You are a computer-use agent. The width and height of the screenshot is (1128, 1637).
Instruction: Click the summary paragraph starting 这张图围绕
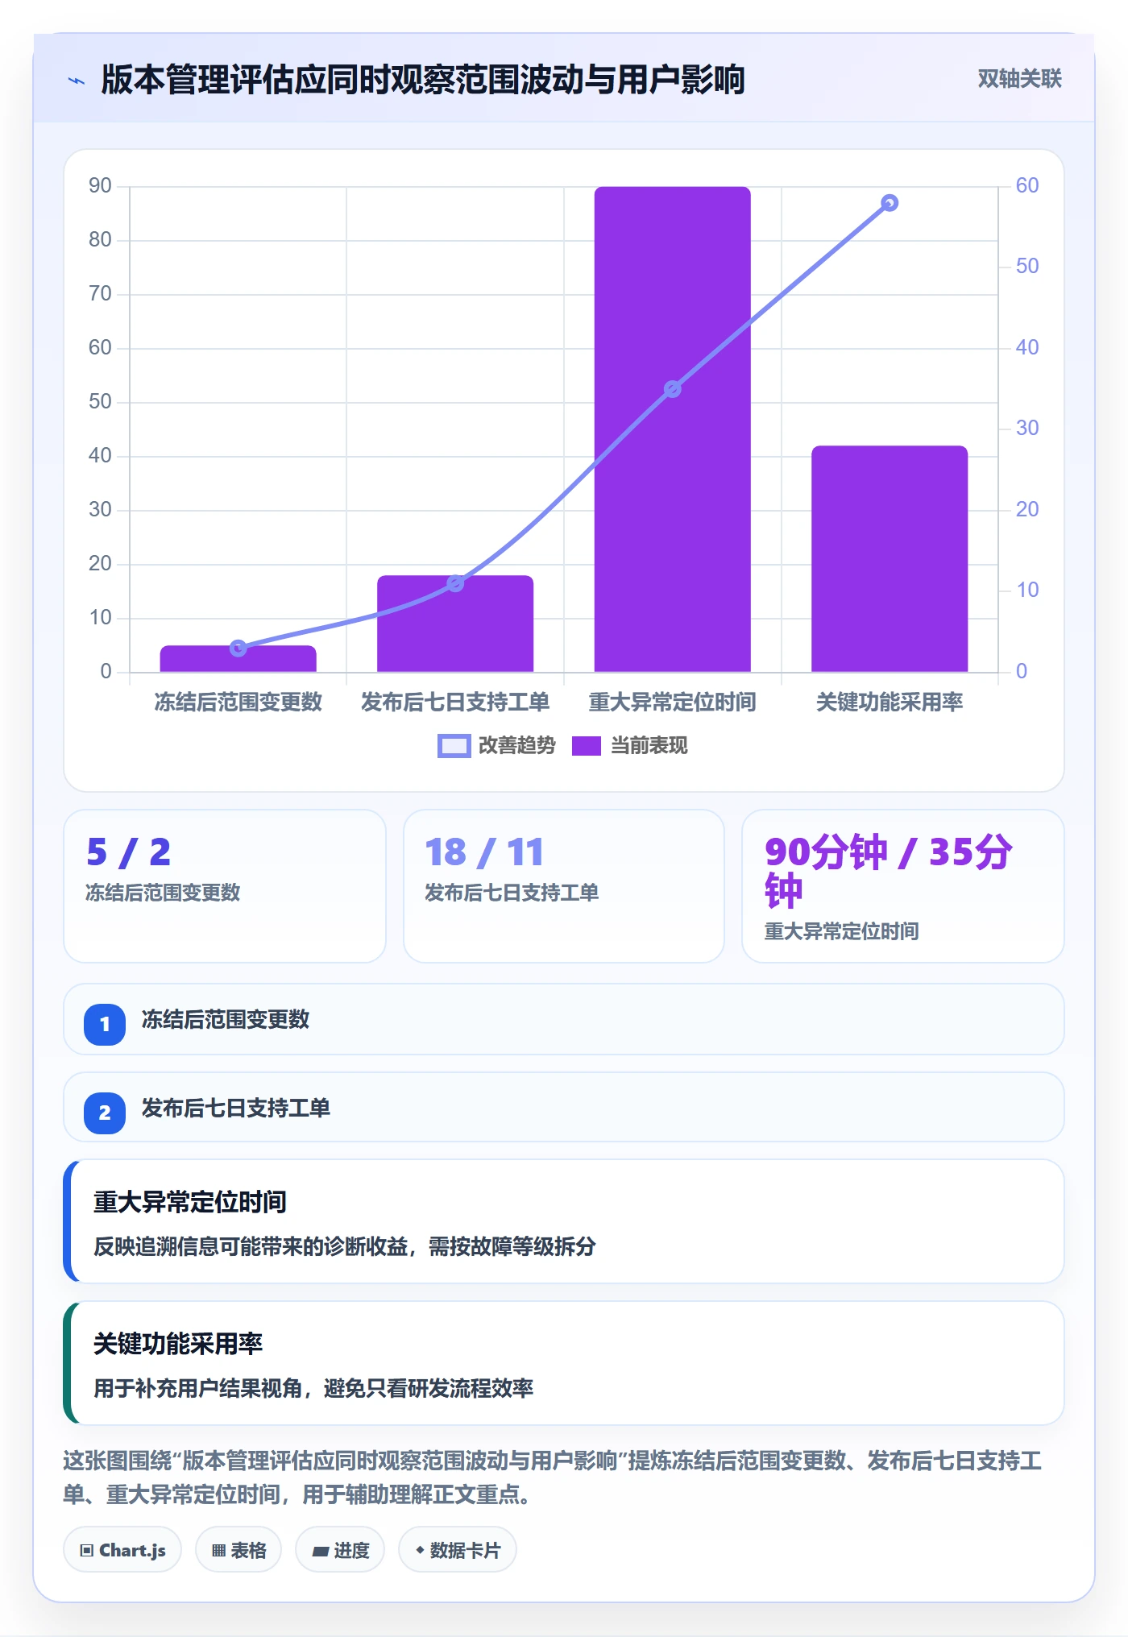pyautogui.click(x=553, y=1477)
